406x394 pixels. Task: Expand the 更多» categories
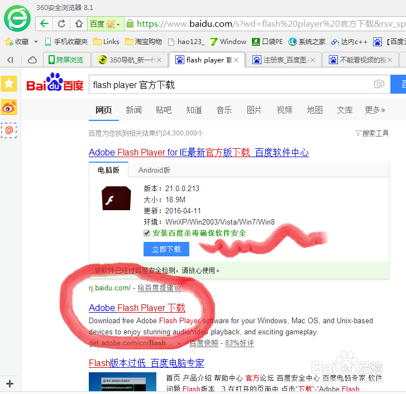(x=375, y=110)
